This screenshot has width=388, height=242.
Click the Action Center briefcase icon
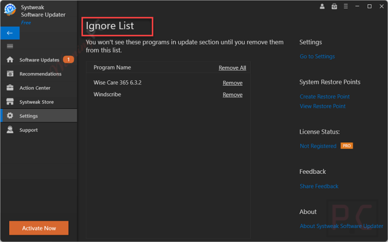(x=10, y=88)
